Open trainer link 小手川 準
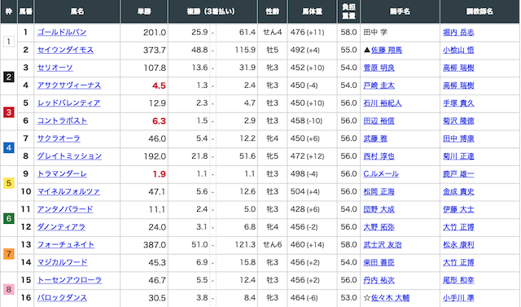Screen dimensions: 521x307 click(458, 298)
